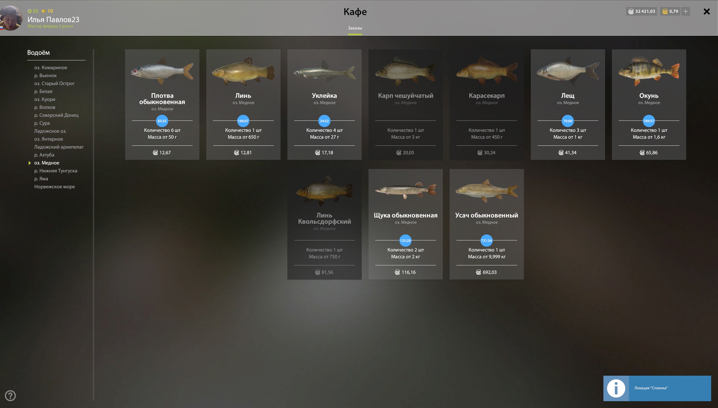Click the 83:25 timer on Плотва order
The height and width of the screenshot is (408, 718).
[x=162, y=121]
